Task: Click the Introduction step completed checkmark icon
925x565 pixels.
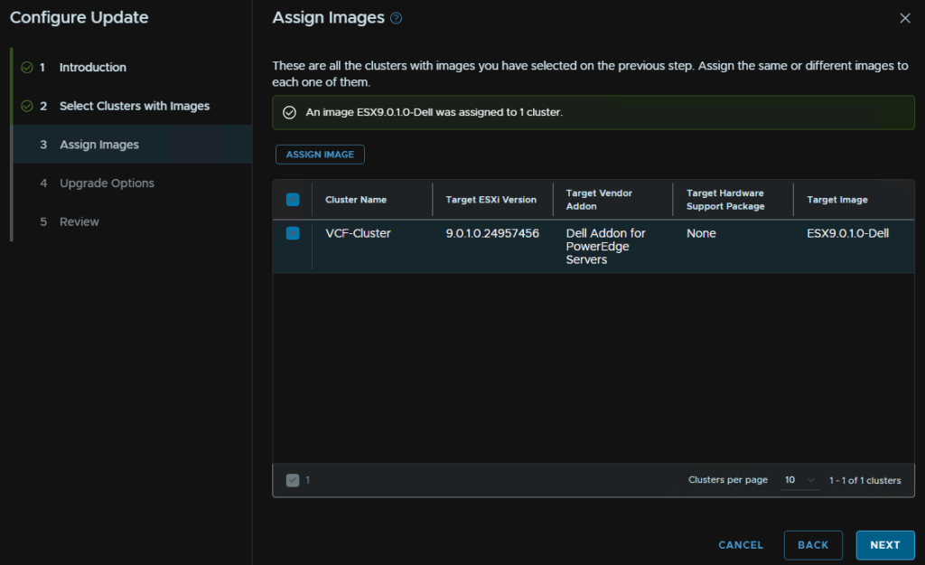Action: tap(27, 68)
